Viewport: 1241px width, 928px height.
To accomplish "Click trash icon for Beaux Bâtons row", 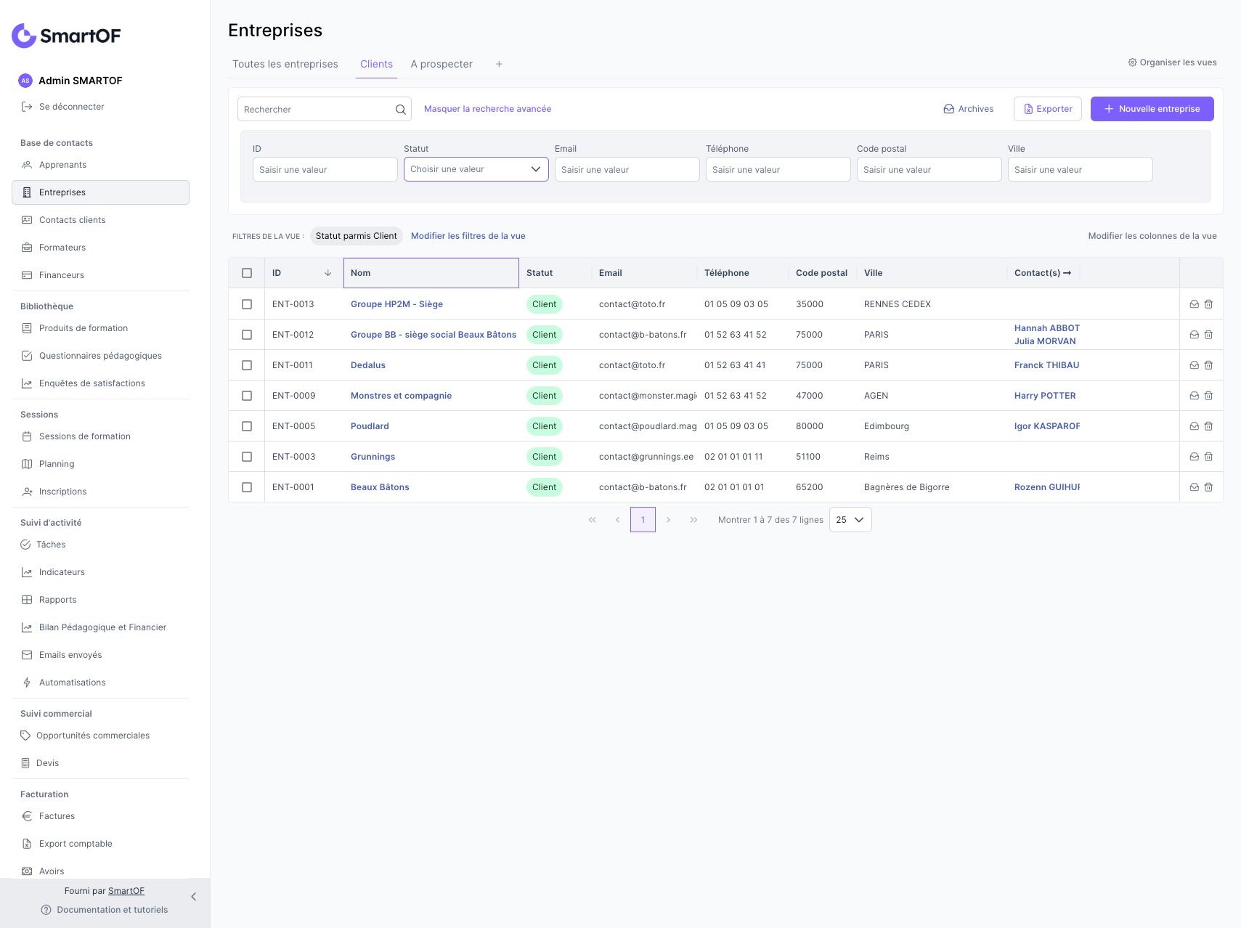I will pos(1208,487).
